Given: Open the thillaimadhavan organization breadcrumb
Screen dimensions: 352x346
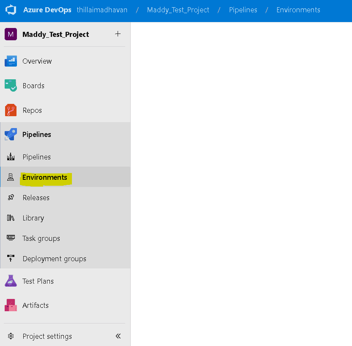Looking at the screenshot, I should coord(102,10).
